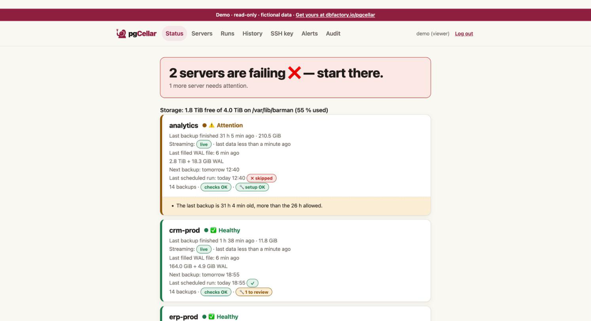
Task: Click the Log out link
Action: pyautogui.click(x=464, y=34)
